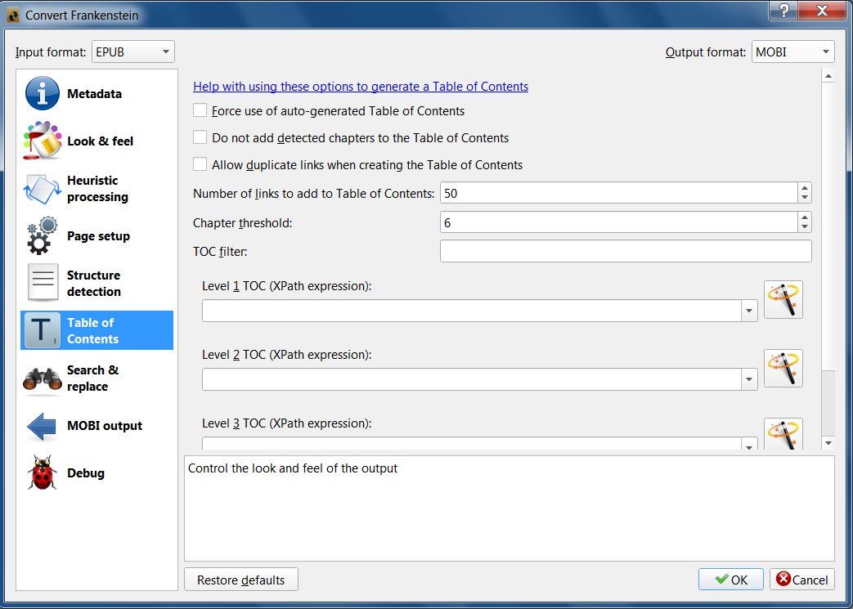Toggle Allow duplicate links checkbox
The width and height of the screenshot is (853, 609).
click(x=200, y=164)
